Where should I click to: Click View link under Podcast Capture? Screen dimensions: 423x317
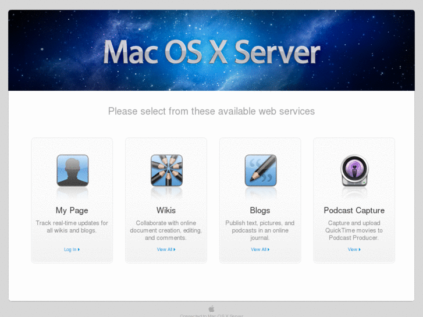coord(354,250)
